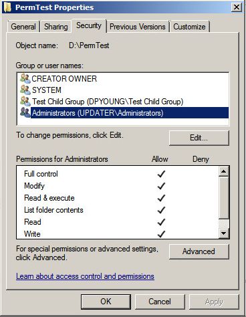This screenshot has height=317, width=246.
Task: Click the permissions list scrollbar thumb
Action: point(223,197)
